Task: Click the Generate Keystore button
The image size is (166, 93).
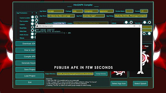Action: tap(26, 63)
